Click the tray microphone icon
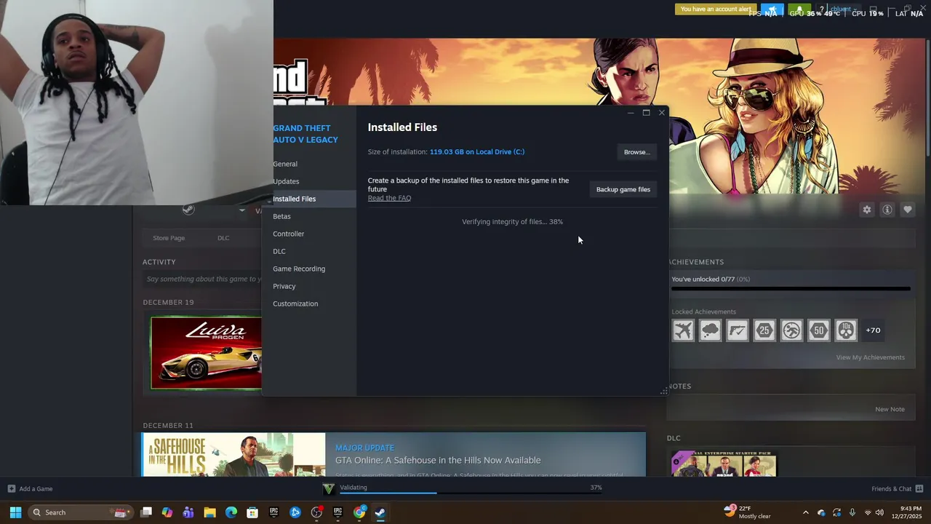 point(852,512)
